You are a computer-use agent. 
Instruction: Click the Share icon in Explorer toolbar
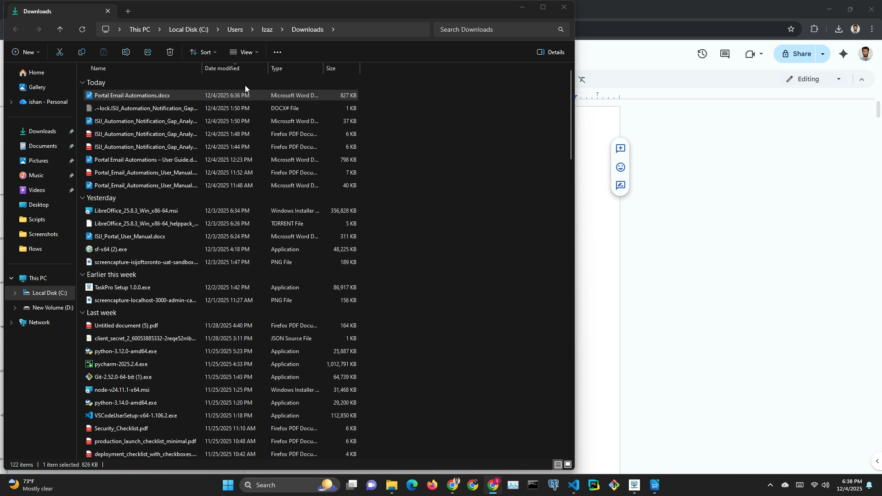point(148,52)
